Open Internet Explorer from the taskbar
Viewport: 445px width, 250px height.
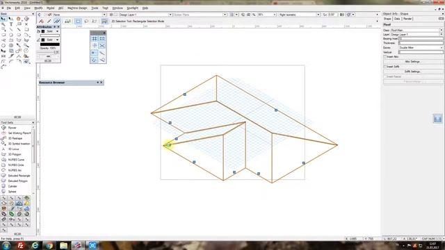[35, 245]
